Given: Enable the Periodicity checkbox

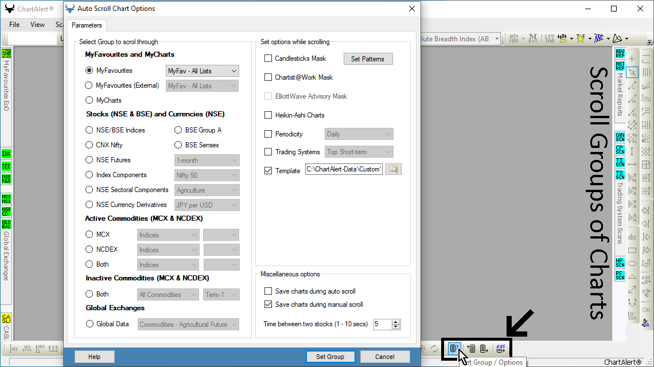Looking at the screenshot, I should pyautogui.click(x=268, y=134).
